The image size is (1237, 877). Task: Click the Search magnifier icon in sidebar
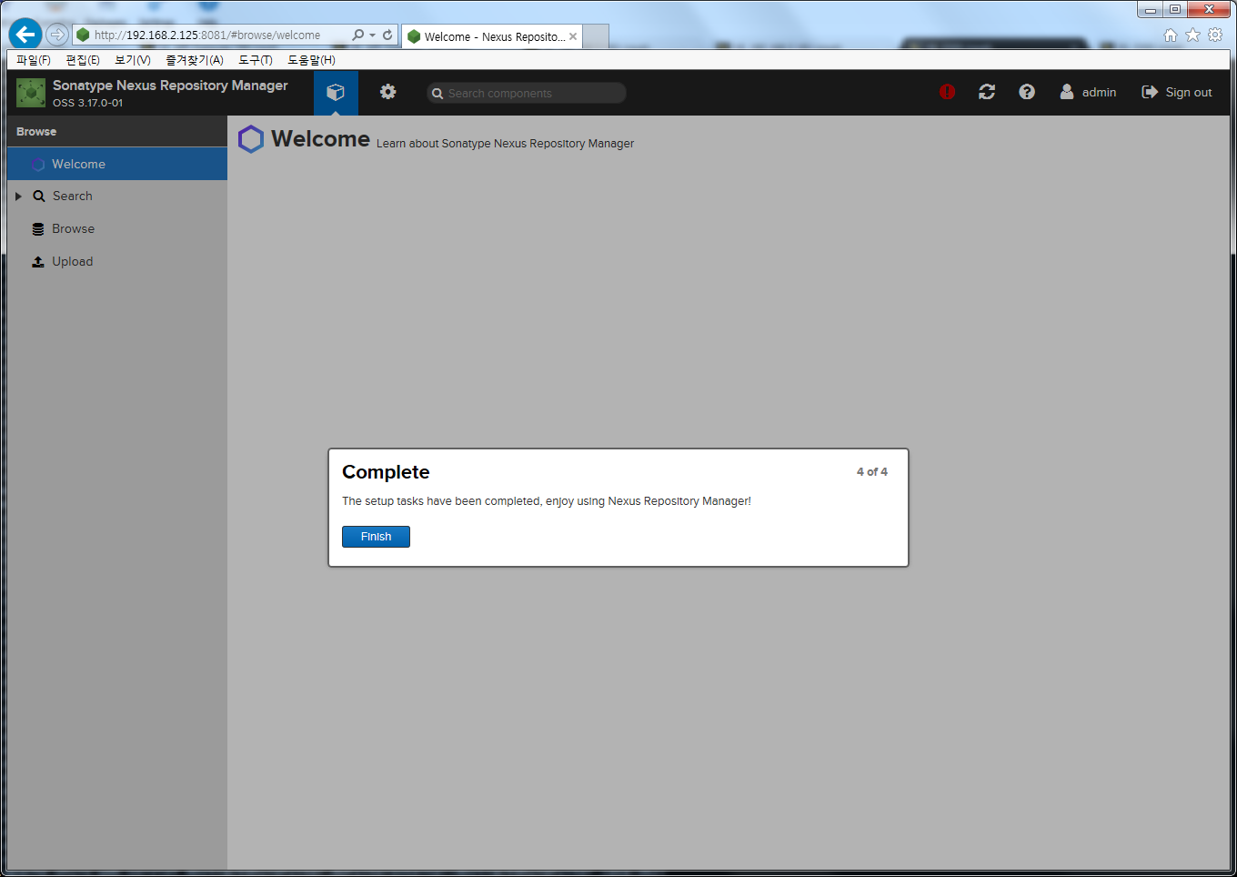tap(39, 197)
